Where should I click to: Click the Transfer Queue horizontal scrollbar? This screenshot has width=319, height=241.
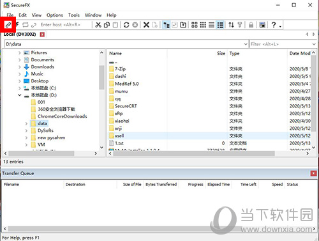click(159, 229)
